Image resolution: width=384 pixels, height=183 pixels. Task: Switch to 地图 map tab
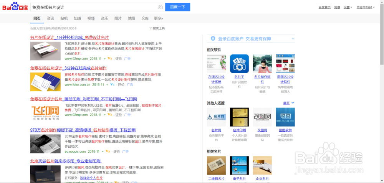pos(131,18)
